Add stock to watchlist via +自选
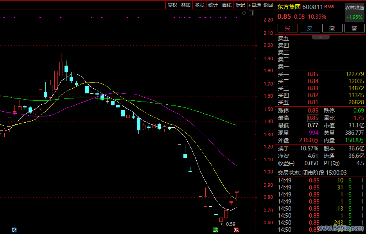 255,5
